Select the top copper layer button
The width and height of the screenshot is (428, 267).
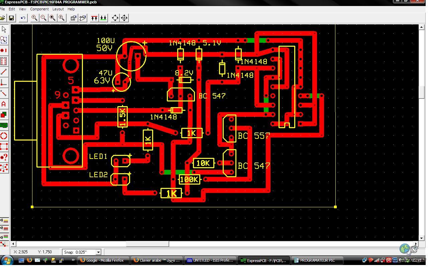click(94, 18)
